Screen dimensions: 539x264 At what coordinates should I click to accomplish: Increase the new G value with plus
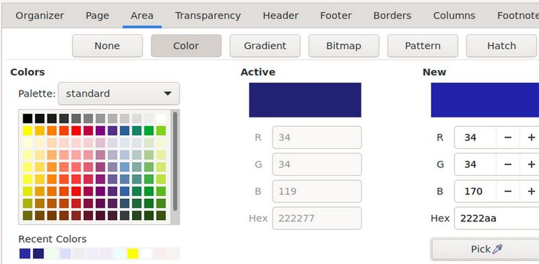530,164
